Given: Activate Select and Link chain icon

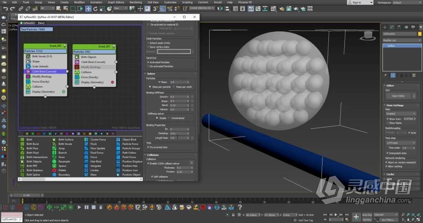Looking at the screenshot, I should click(21, 9).
